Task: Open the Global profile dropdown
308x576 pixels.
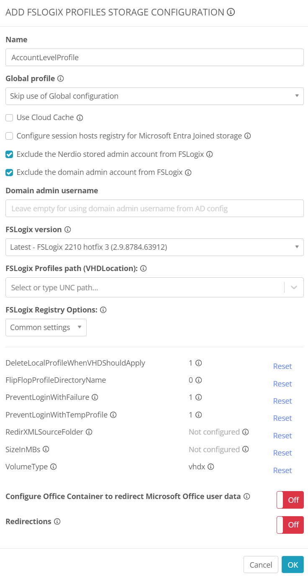Action: (x=154, y=96)
